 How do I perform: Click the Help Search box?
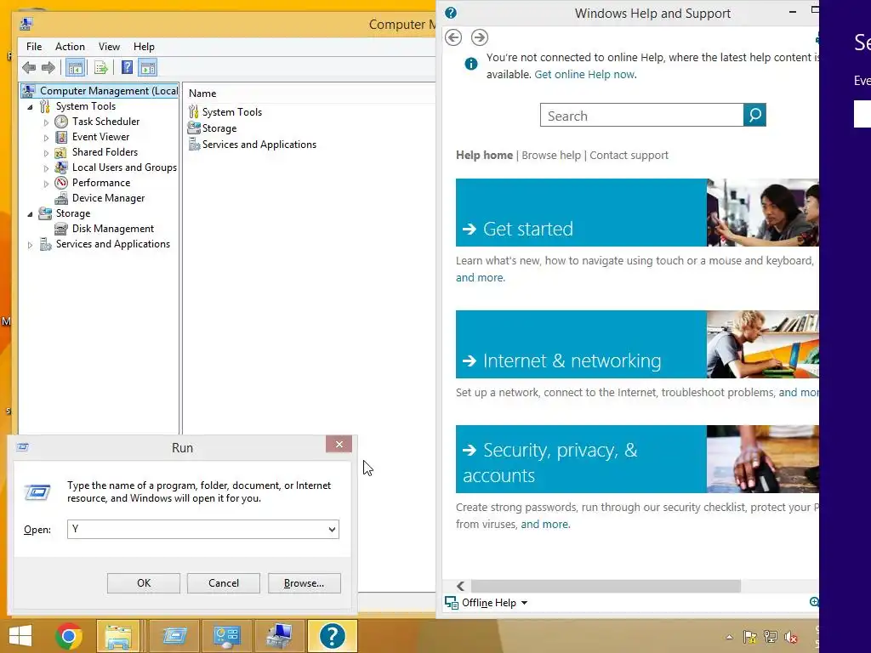(641, 115)
